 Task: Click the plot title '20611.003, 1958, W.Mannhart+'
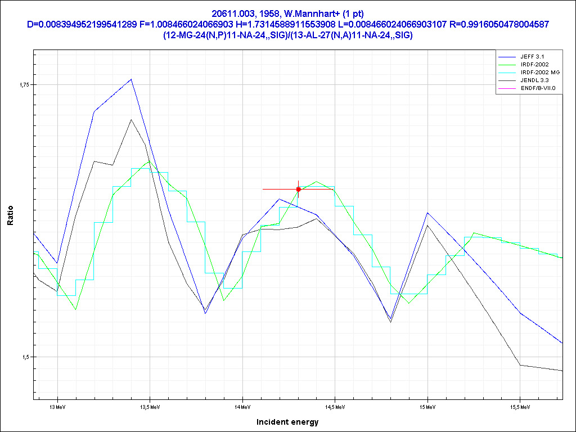287,13
